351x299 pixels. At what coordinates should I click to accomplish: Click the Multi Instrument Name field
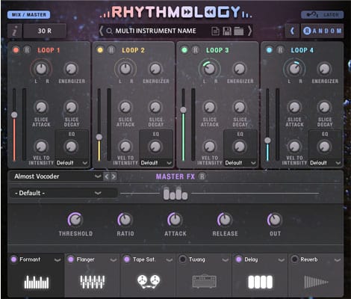point(155,31)
